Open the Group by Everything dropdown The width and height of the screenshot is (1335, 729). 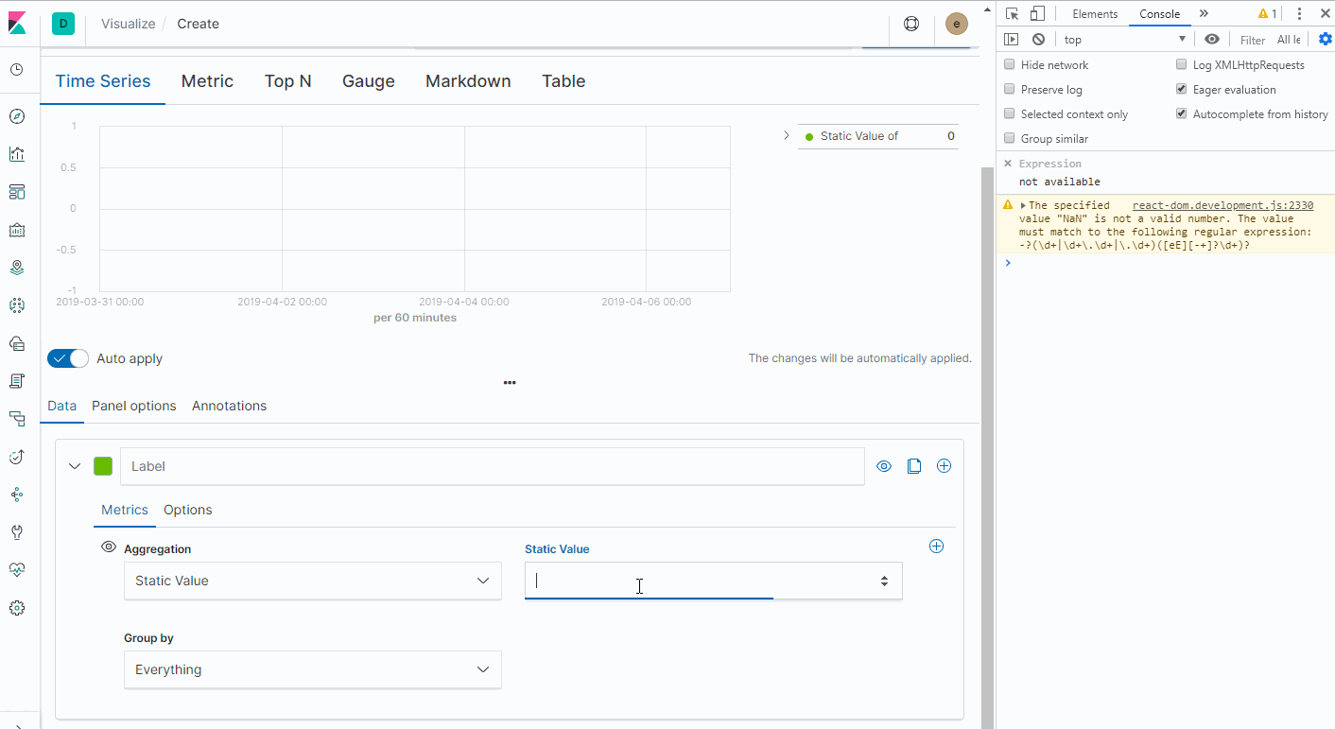click(312, 669)
